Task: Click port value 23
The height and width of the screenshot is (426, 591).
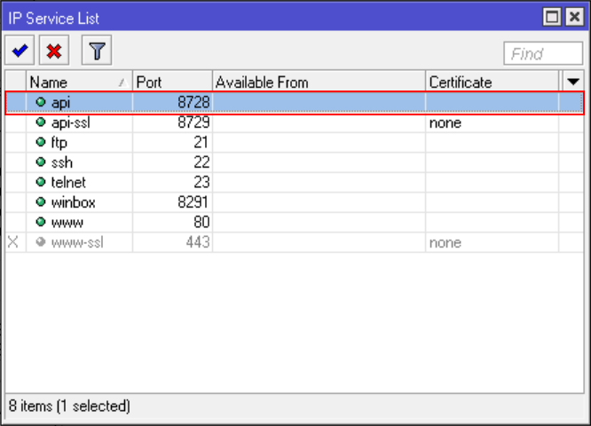Action: (x=201, y=182)
